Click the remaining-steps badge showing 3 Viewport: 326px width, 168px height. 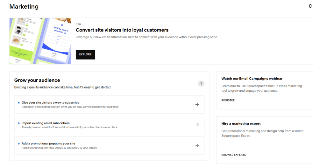tap(201, 83)
